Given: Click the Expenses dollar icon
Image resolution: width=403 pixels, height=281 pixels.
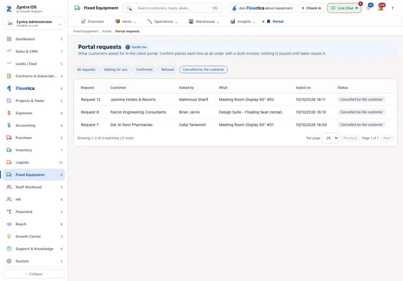Looking at the screenshot, I should tap(9, 113).
